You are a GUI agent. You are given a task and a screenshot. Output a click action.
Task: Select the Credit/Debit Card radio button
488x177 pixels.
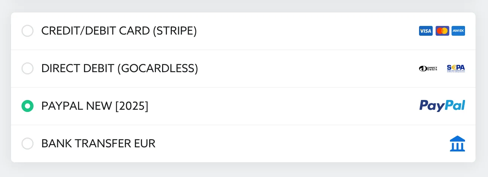pyautogui.click(x=28, y=31)
